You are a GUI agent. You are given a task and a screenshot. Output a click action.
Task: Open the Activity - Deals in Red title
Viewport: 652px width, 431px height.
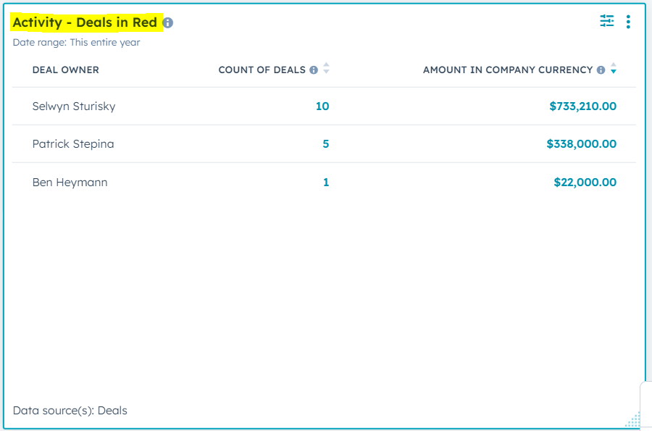click(x=85, y=22)
